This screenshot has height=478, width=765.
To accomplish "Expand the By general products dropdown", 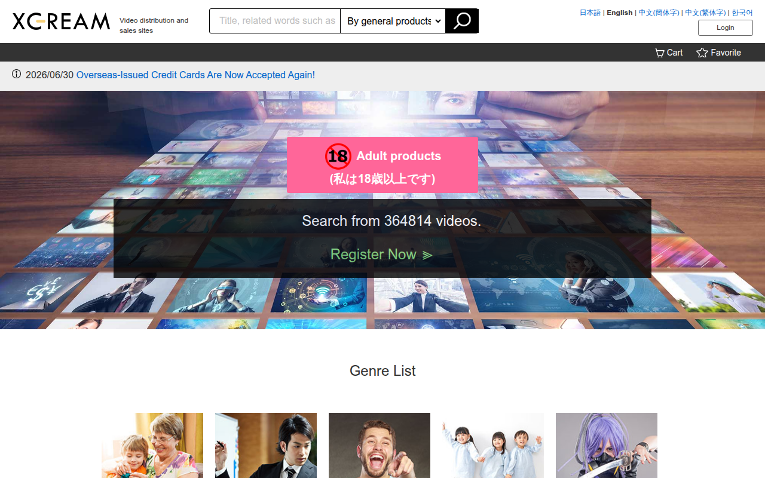I will [x=393, y=21].
